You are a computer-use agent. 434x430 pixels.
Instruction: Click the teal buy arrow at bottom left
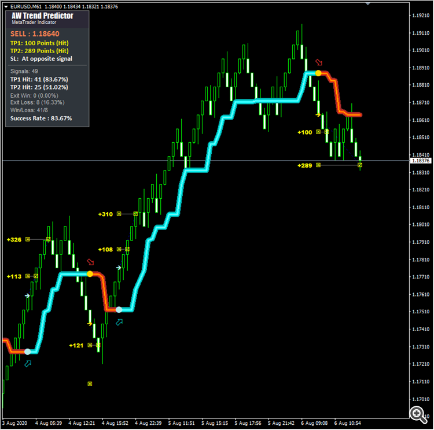coord(28,364)
